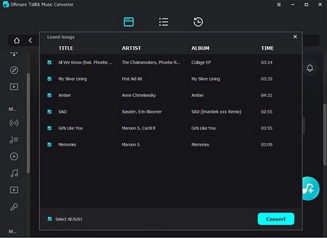327x238 pixels.
Task: Uncheck the song 'My Silver Lining'
Action: 50,79
